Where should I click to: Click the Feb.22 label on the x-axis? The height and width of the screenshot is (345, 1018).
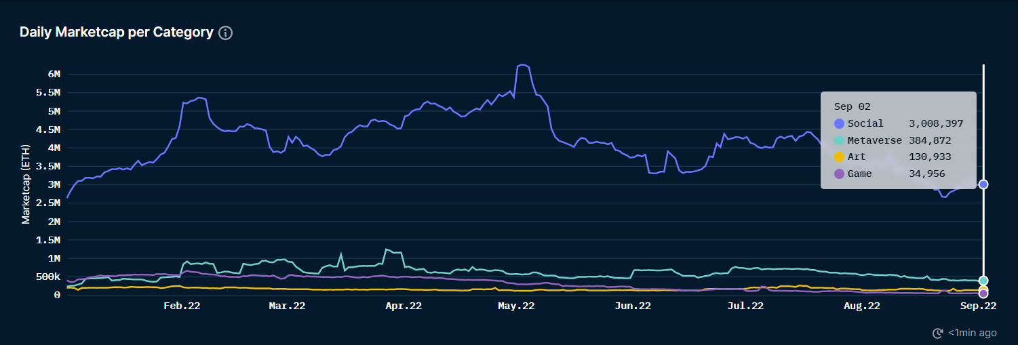(x=182, y=306)
